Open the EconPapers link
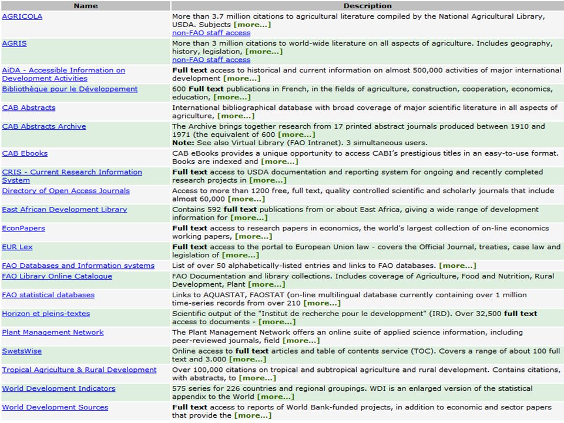 click(23, 228)
